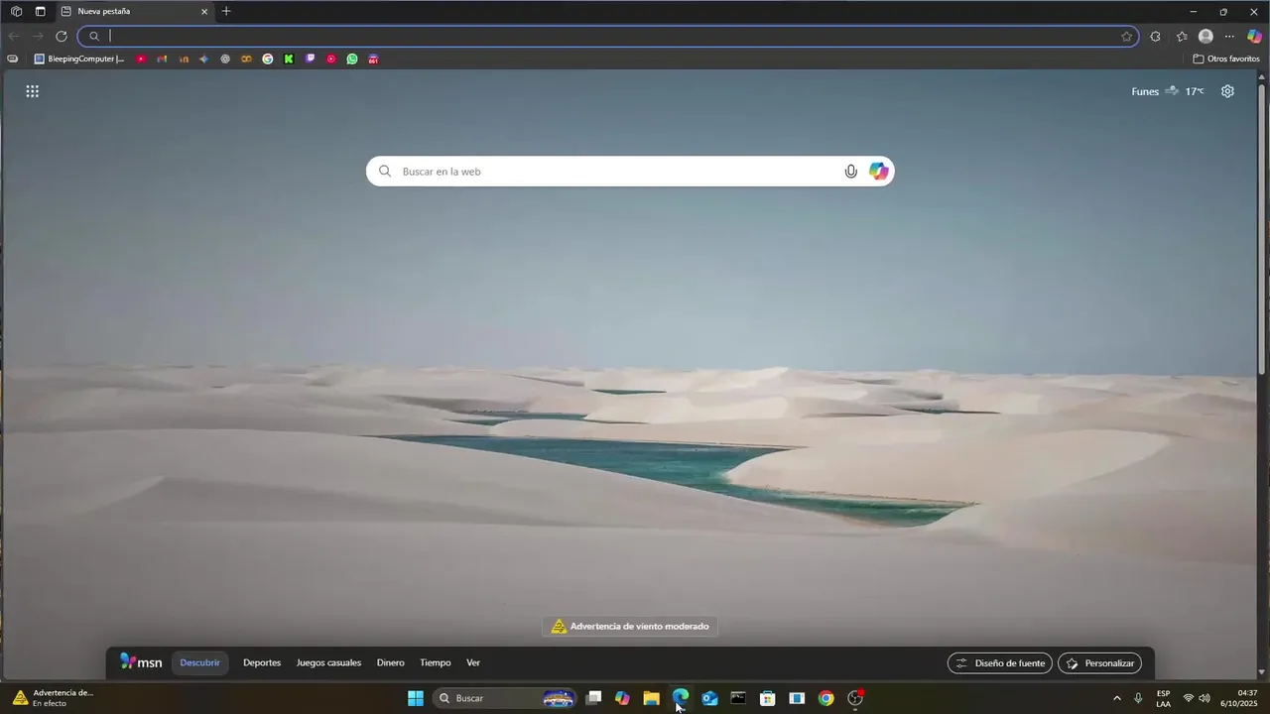Screen dimensions: 1270x714
Task: Open BleepingComputer bookmark
Action: click(x=79, y=59)
